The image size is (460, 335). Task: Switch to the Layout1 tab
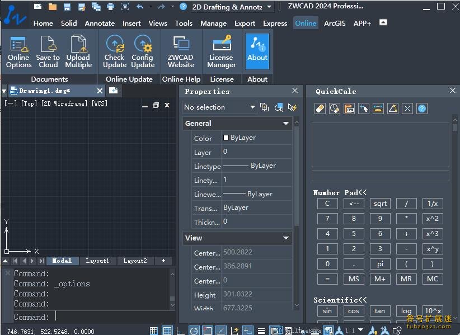point(97,261)
